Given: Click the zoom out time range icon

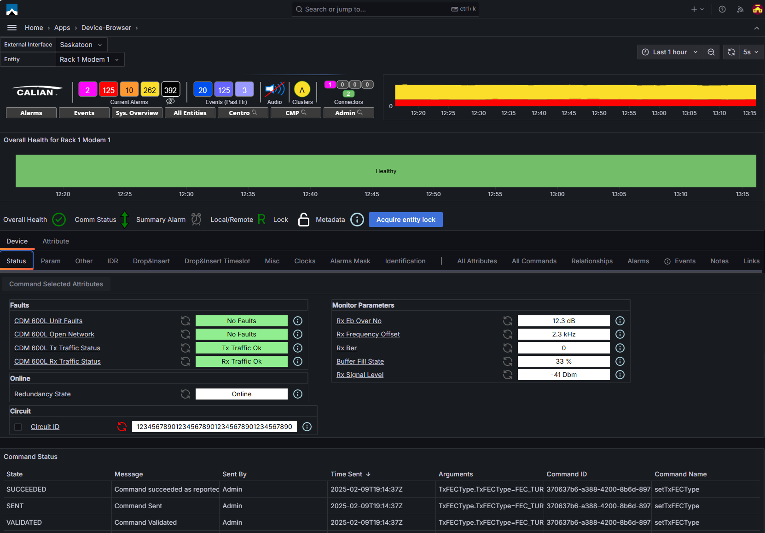Looking at the screenshot, I should [711, 52].
